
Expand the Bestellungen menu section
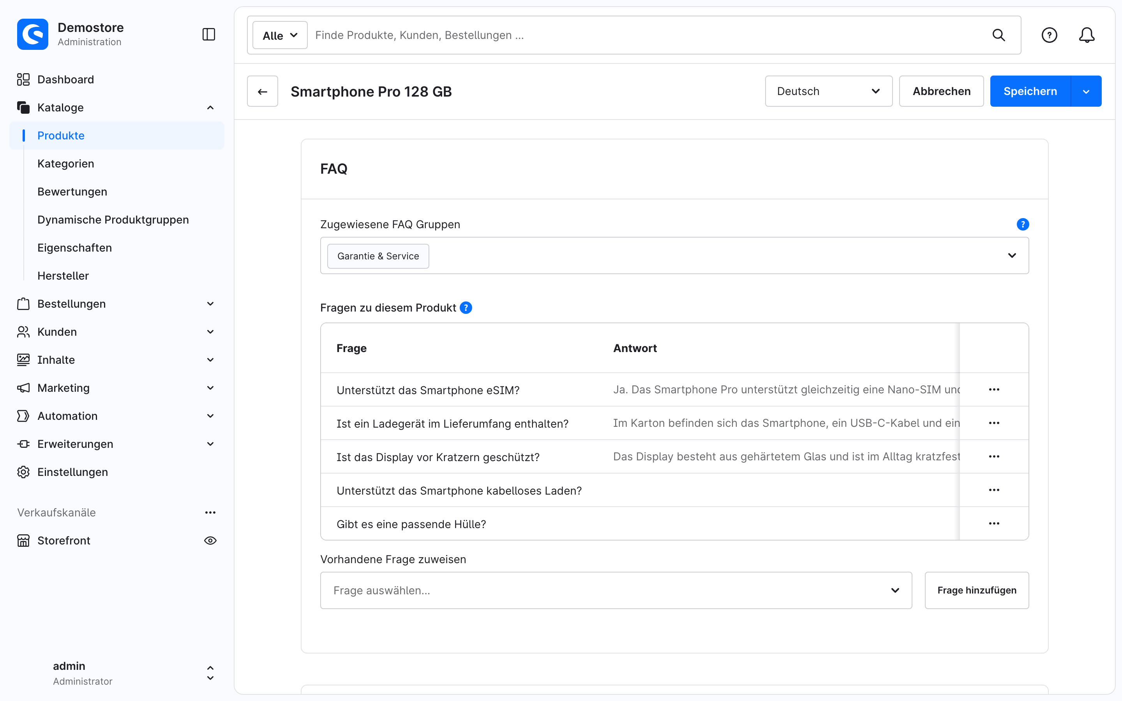[210, 304]
